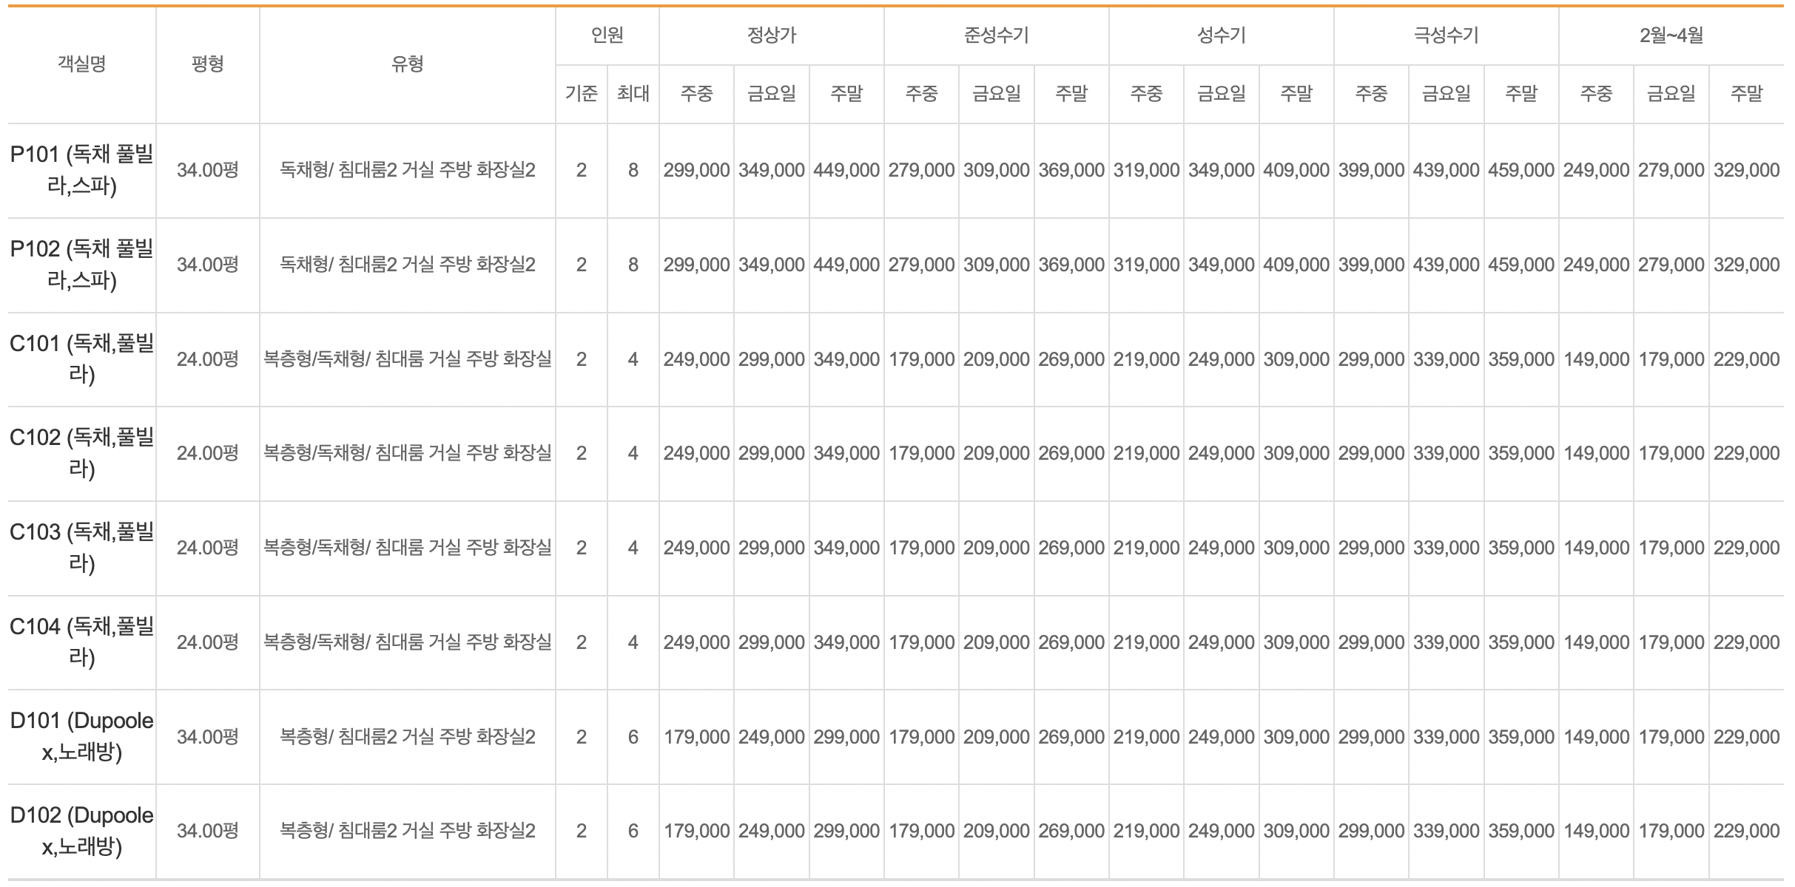Click 34.00평 in the D102 row

point(207,831)
